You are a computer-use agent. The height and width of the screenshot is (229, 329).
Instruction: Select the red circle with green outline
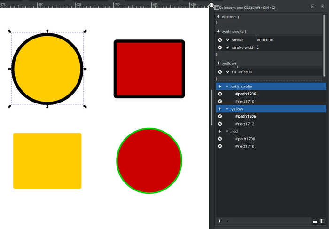[149, 160]
